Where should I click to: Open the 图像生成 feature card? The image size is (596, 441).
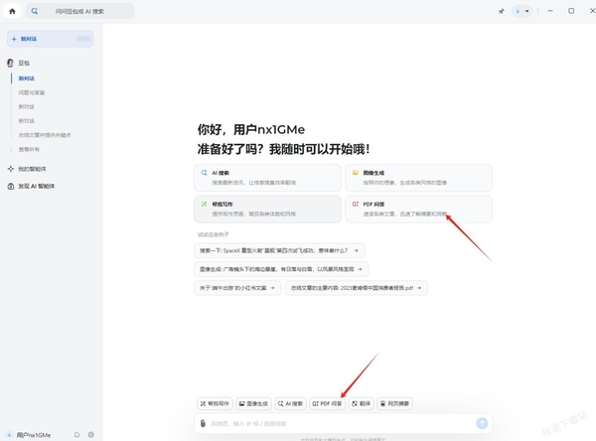[x=418, y=178]
